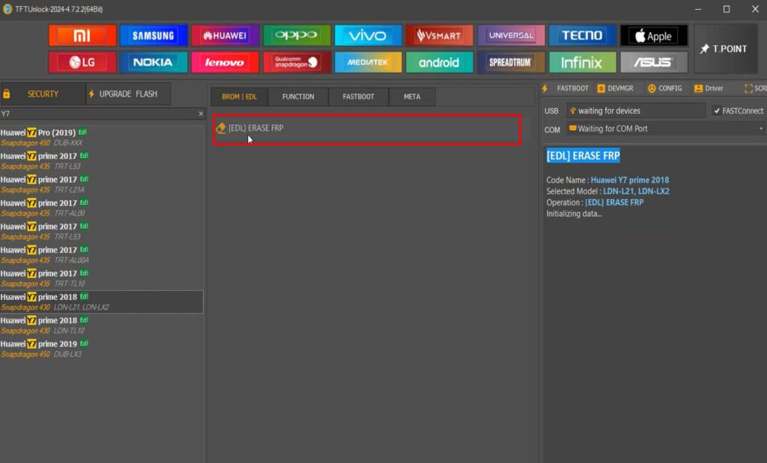
Task: Clear the Y7 search box
Action: [x=201, y=114]
